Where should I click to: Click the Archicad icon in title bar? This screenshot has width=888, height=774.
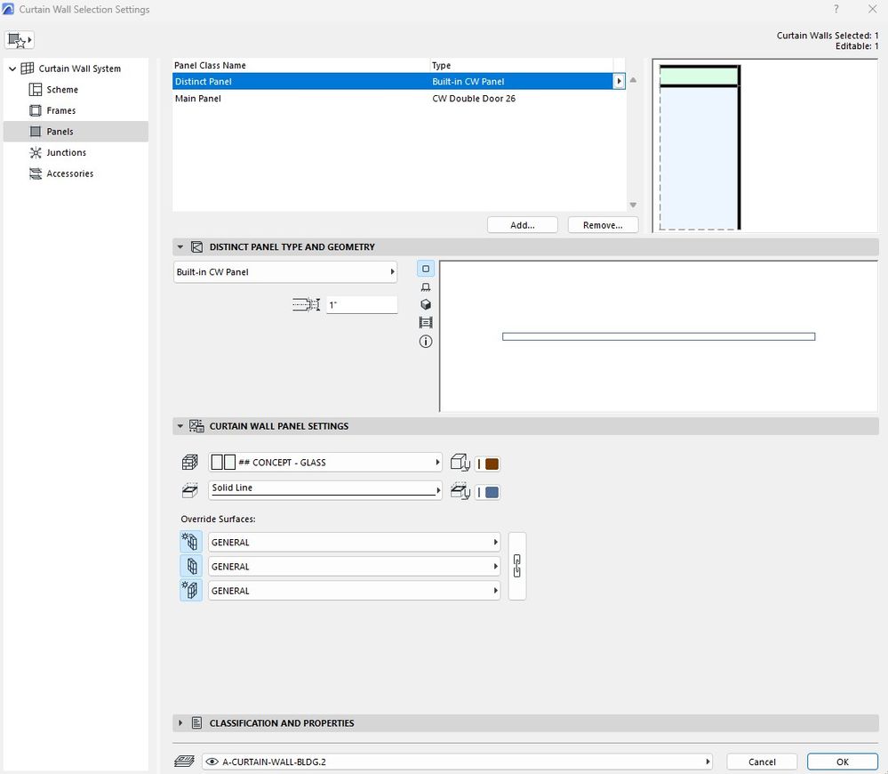tap(8, 9)
